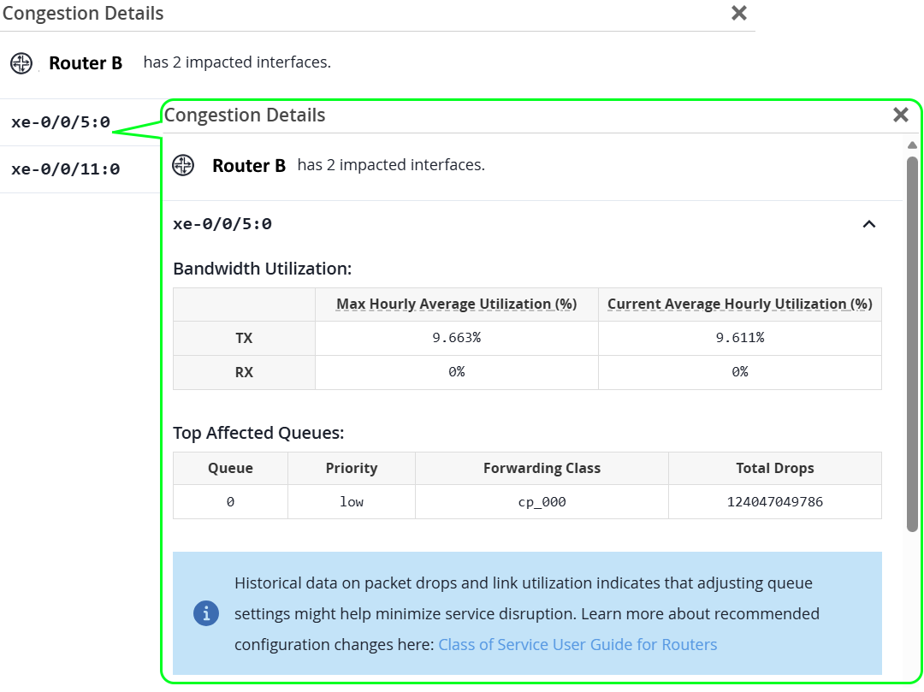Click the vertical scrollbar thumb
The height and width of the screenshot is (692, 924).
coord(912,342)
